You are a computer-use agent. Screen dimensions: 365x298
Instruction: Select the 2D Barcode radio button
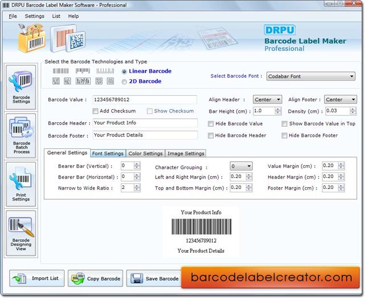124,82
